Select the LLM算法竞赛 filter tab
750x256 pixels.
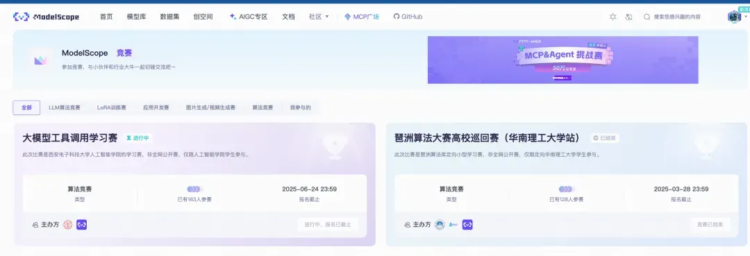65,108
